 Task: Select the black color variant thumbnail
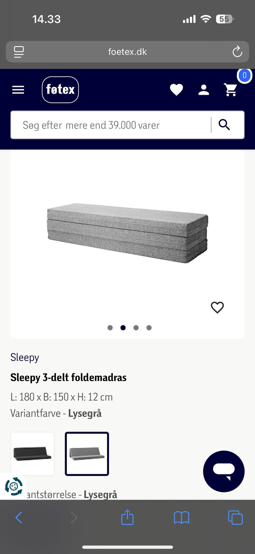(32, 454)
